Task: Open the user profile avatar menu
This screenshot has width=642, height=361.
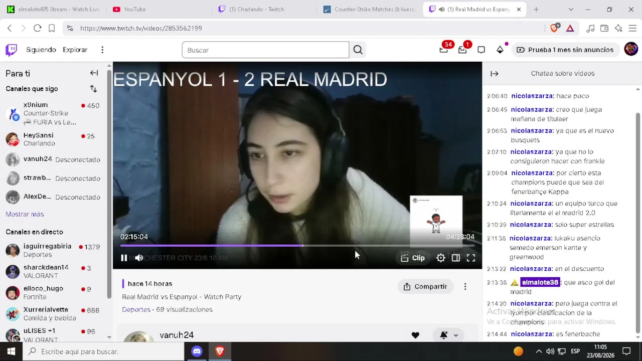Action: coord(631,49)
